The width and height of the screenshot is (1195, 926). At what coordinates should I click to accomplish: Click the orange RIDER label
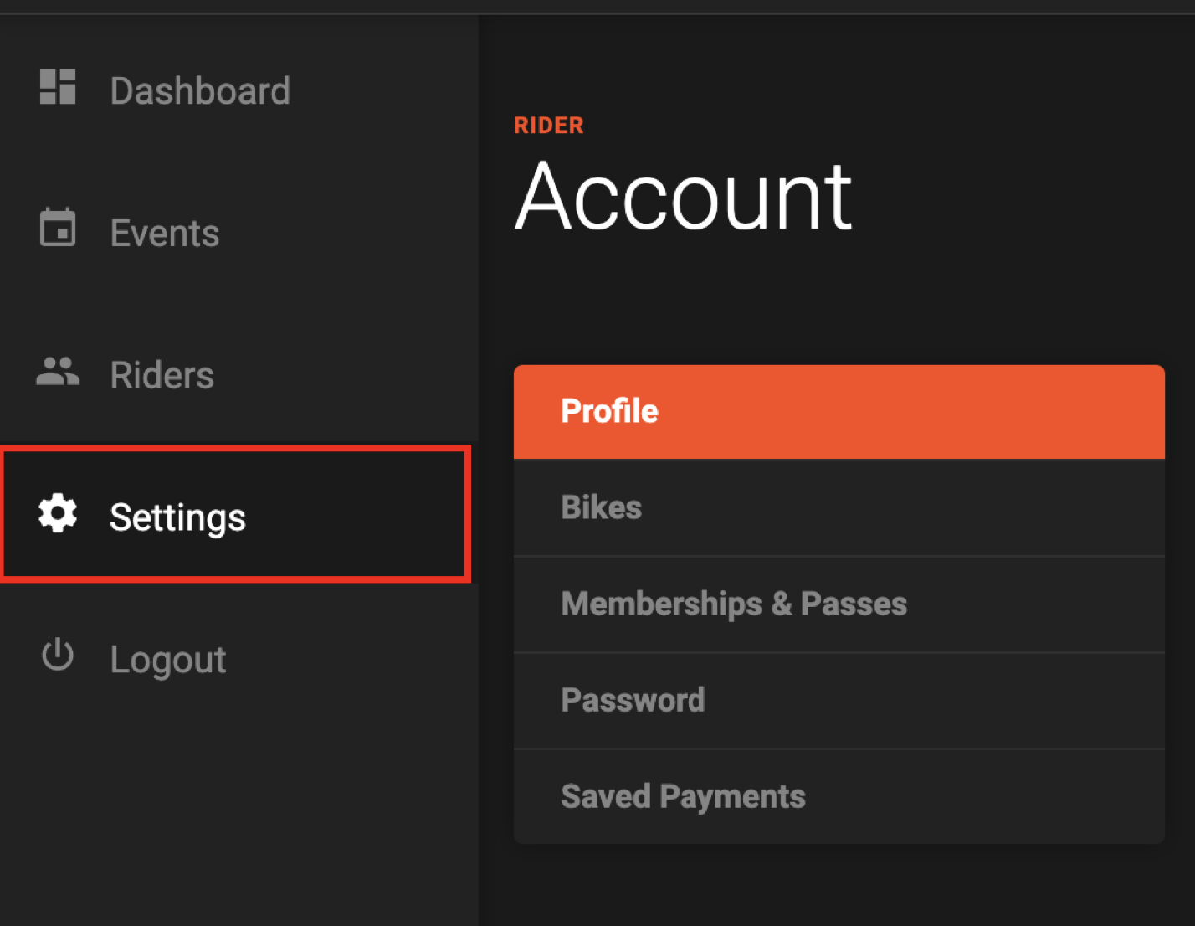[x=549, y=126]
